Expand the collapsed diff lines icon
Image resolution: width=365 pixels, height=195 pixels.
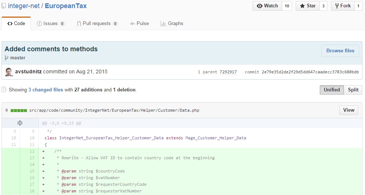pos(20,123)
